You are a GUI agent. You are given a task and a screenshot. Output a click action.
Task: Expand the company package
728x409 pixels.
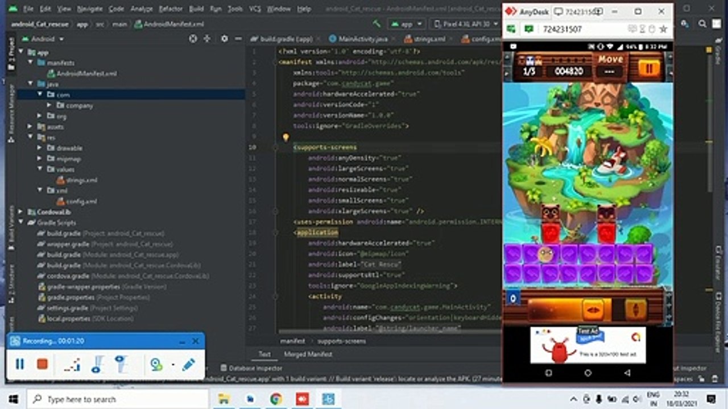point(50,106)
